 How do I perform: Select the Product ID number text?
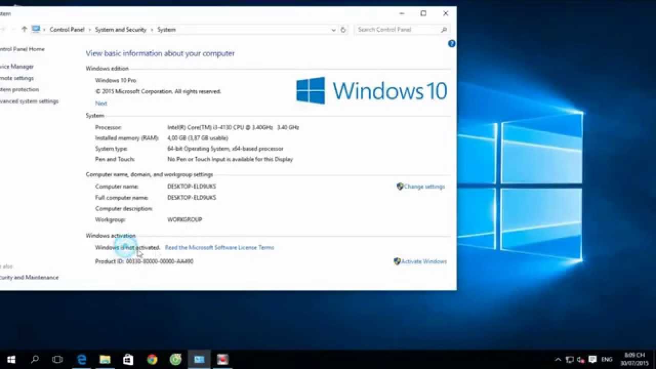(x=160, y=261)
